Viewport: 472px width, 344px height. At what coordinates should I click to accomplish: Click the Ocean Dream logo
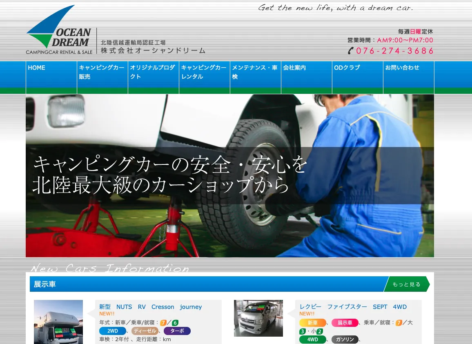(59, 29)
